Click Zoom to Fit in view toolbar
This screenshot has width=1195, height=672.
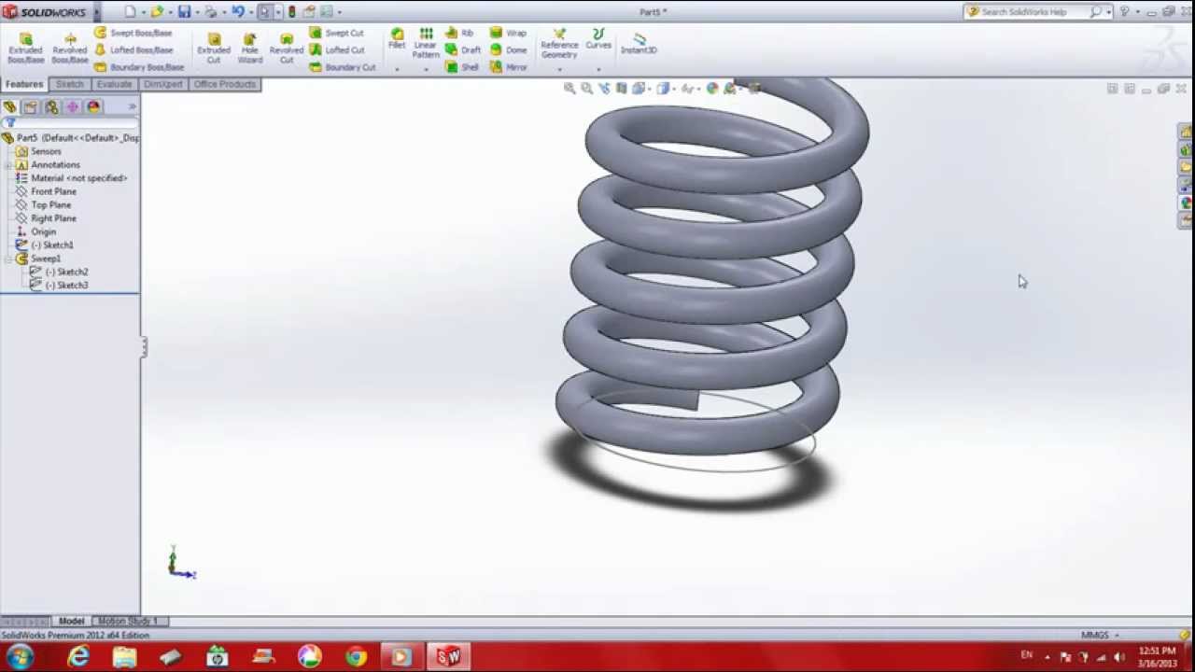click(x=569, y=88)
